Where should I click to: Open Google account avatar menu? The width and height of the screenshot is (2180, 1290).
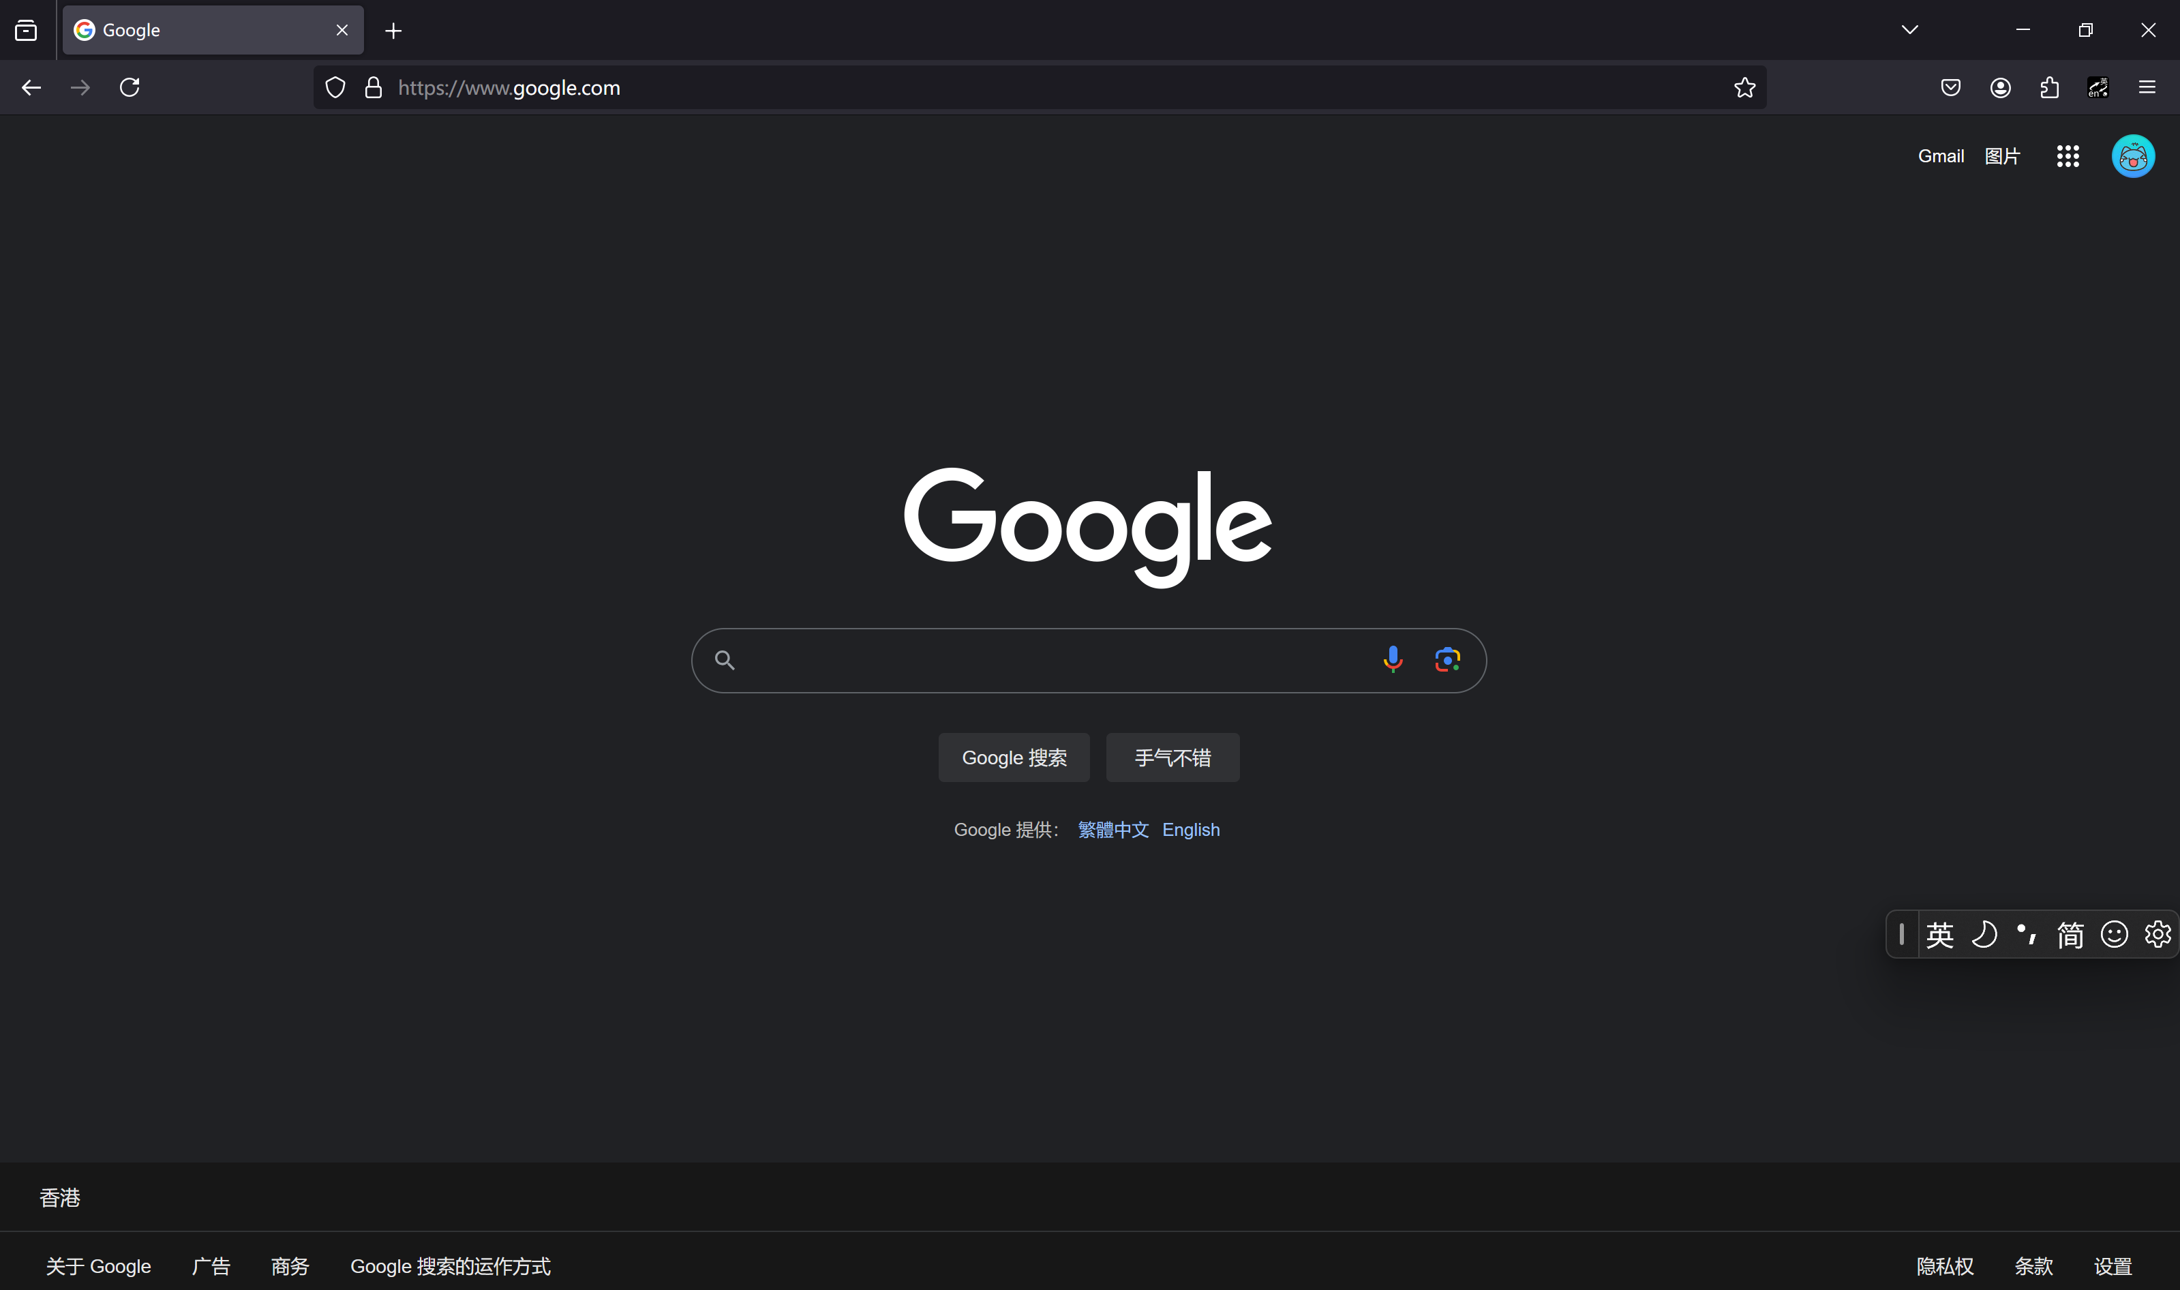point(2132,156)
